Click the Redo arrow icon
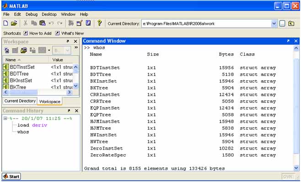Screen dimensions: 301x182 (x=60, y=23)
